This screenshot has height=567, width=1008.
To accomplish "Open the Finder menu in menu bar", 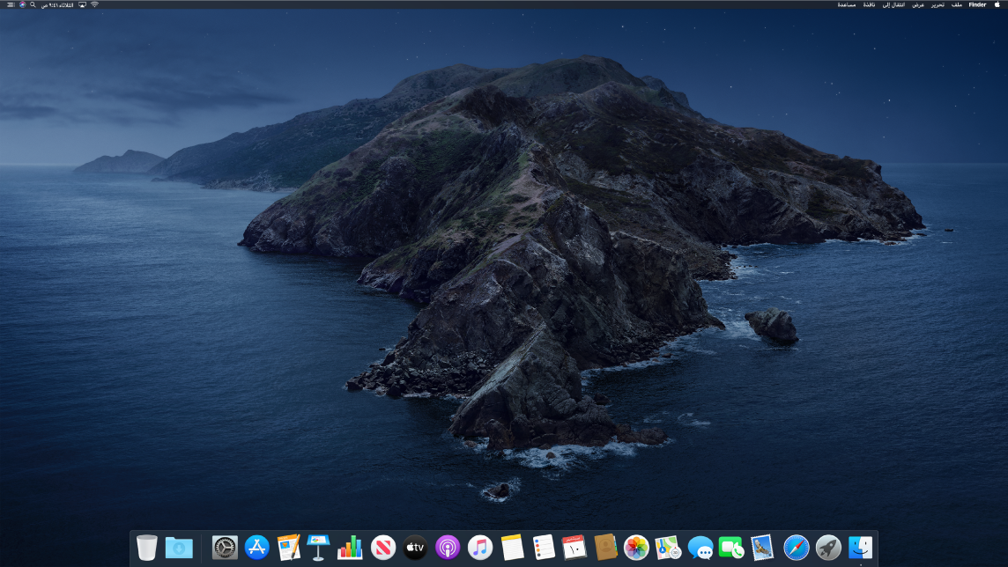I will coord(977,4).
